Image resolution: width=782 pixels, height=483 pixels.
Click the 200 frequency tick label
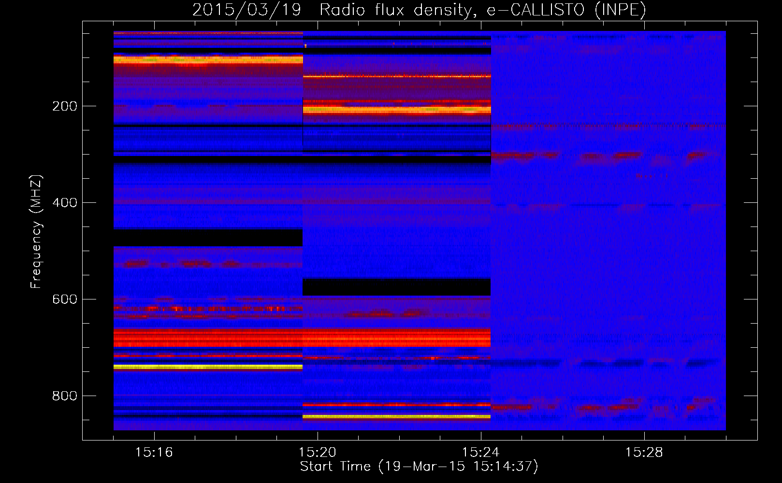point(65,106)
